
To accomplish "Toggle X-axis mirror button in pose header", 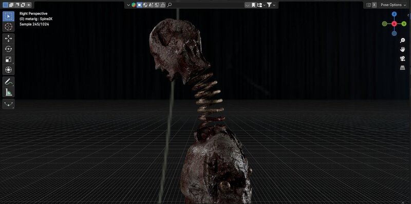I will click(x=375, y=5).
